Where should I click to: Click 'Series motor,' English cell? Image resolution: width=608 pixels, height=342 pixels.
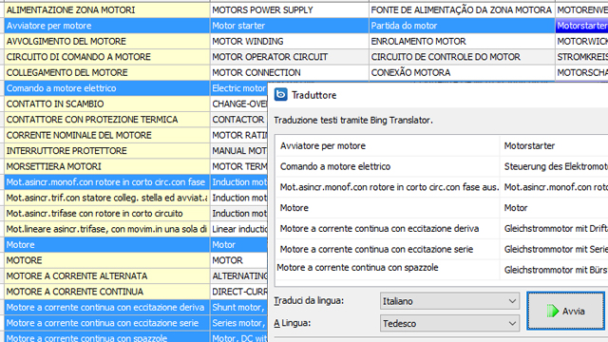[238, 323]
